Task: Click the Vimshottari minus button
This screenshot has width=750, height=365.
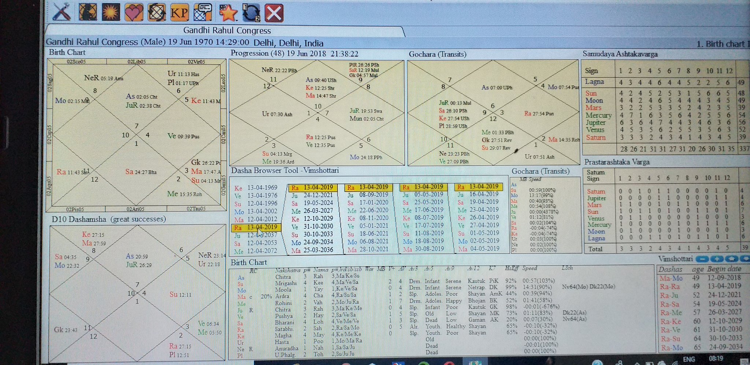Action: point(702,259)
